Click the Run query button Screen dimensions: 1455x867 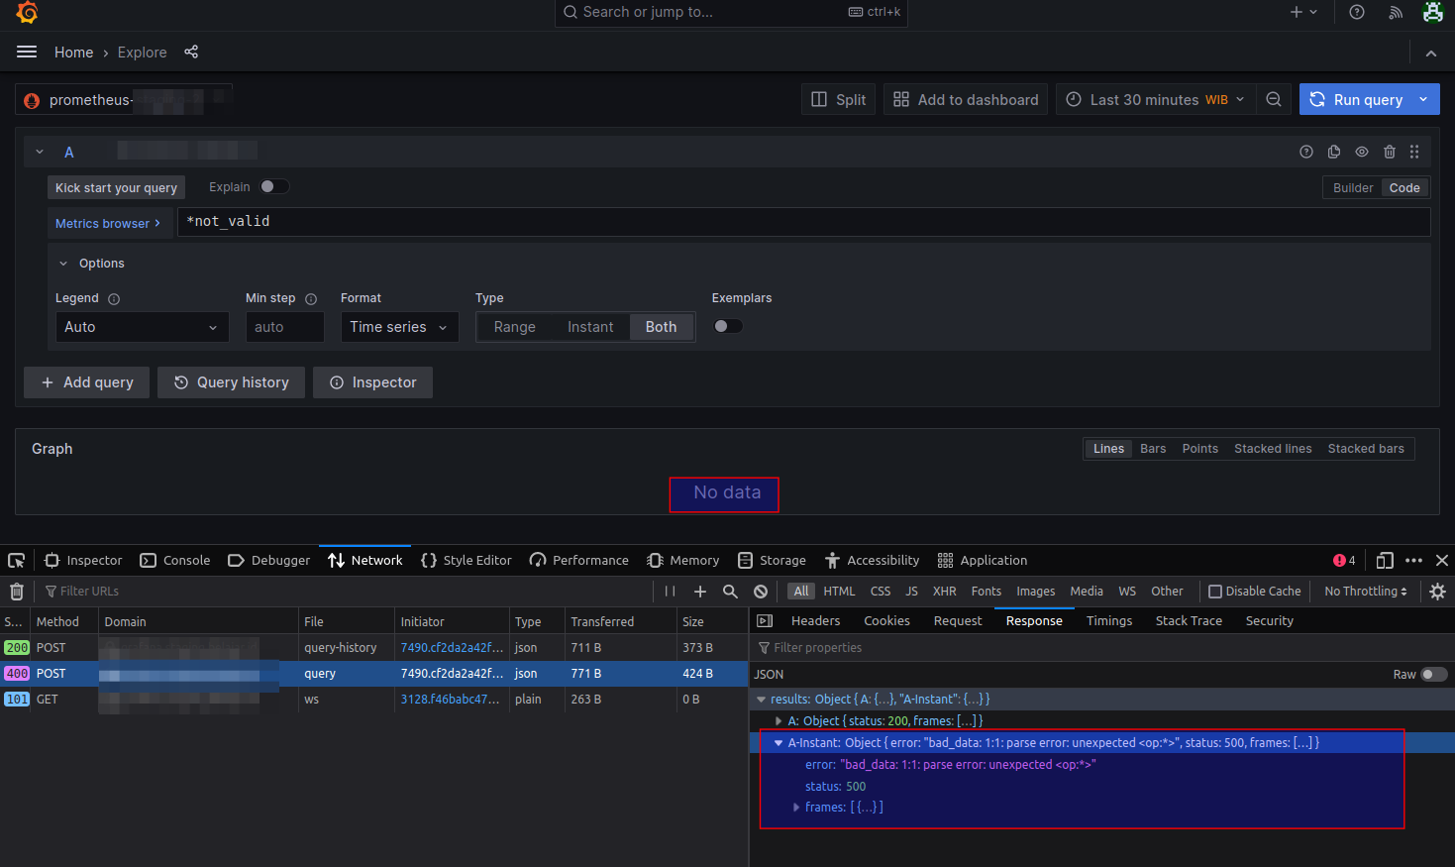pyautogui.click(x=1357, y=99)
